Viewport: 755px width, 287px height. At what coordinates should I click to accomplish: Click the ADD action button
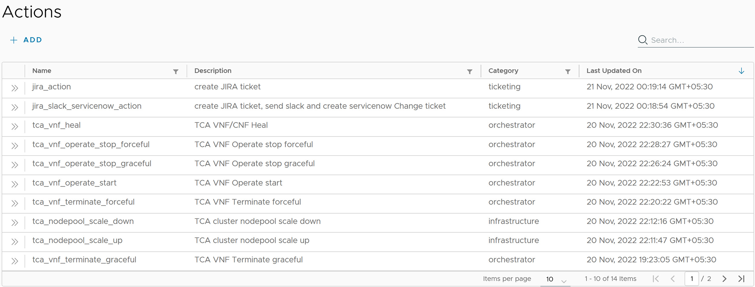(x=26, y=40)
